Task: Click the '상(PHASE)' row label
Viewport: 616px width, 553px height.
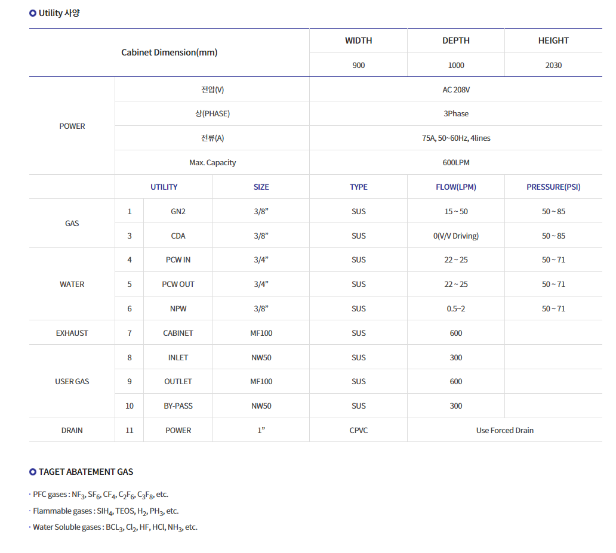Action: tap(212, 113)
